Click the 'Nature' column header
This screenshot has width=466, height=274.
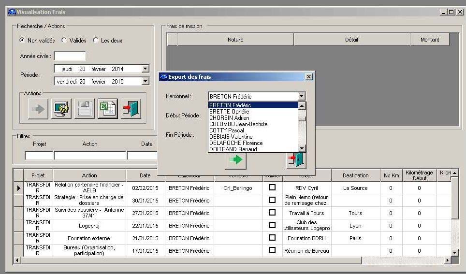pos(235,40)
